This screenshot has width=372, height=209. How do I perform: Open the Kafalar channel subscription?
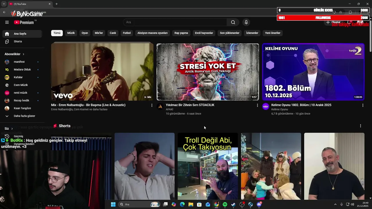[x=22, y=77]
